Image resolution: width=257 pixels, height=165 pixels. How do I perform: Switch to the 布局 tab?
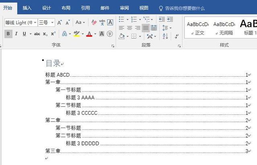click(66, 8)
